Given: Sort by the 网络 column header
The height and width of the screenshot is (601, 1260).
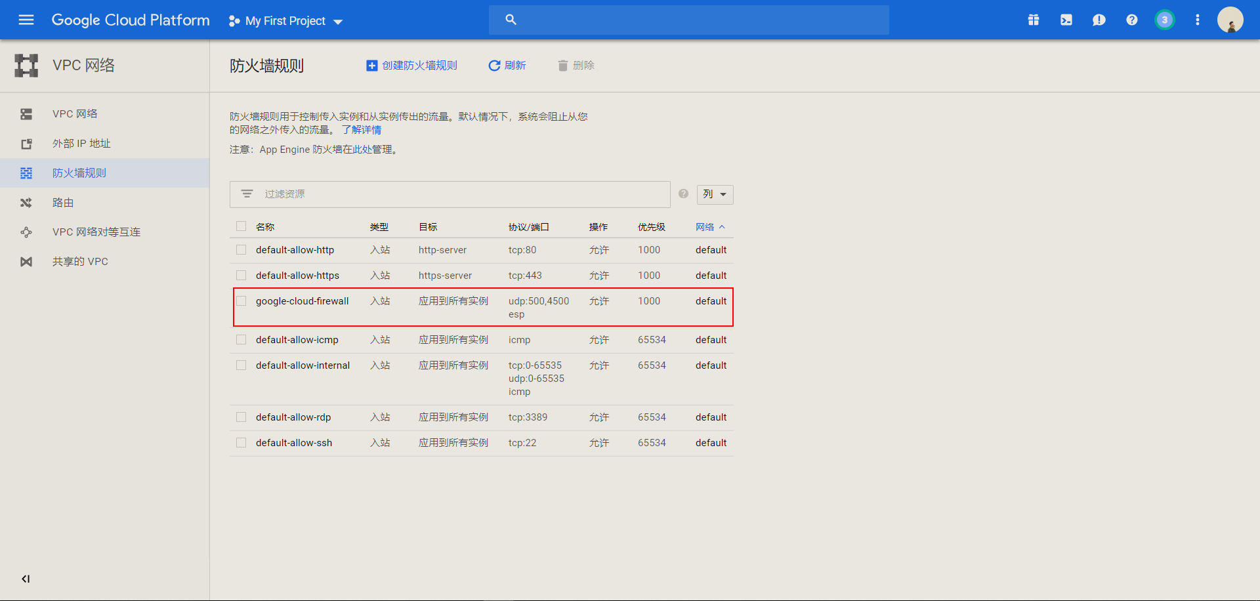Looking at the screenshot, I should [710, 227].
